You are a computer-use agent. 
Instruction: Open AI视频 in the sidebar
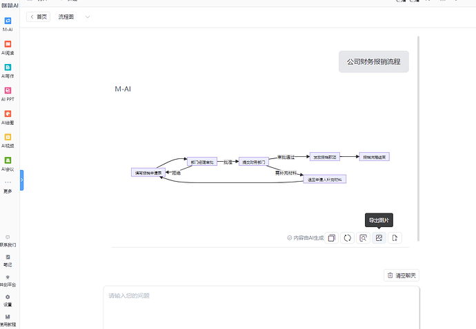pyautogui.click(x=8, y=140)
